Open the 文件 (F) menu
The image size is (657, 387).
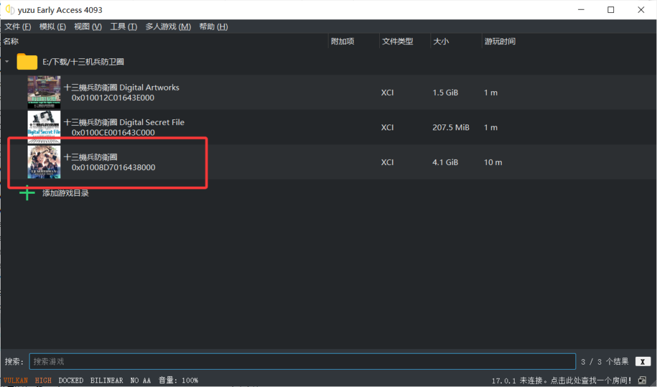[17, 26]
